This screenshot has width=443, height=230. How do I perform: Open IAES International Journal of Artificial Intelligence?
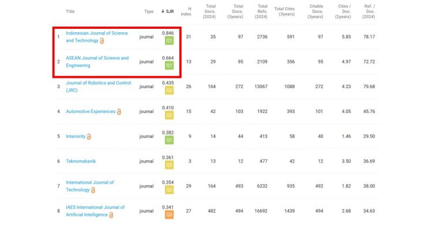coord(95,211)
